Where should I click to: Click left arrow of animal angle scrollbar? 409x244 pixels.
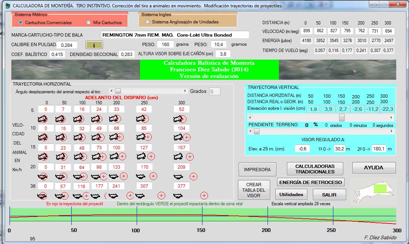111,91
